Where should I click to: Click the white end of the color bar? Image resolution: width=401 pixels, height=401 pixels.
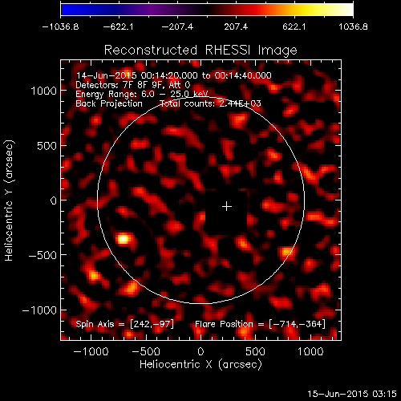[346, 10]
